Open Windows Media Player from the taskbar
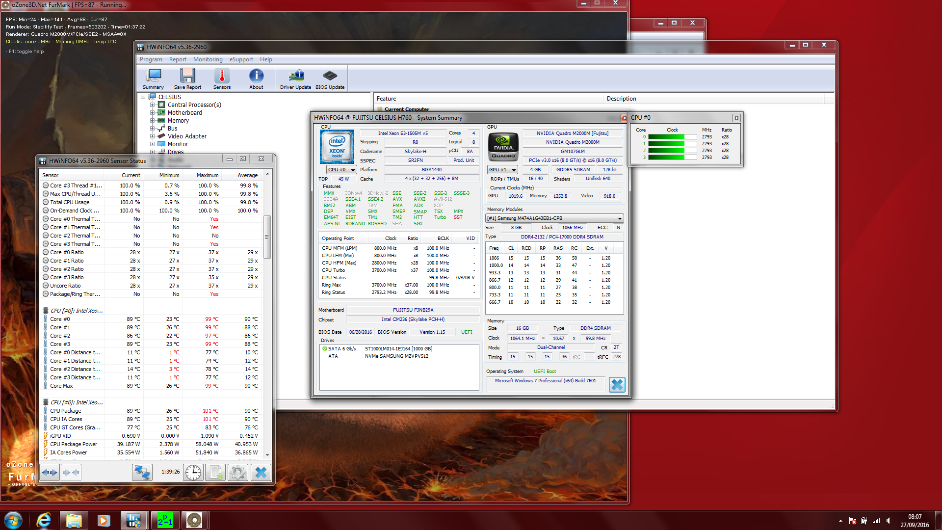 104,520
